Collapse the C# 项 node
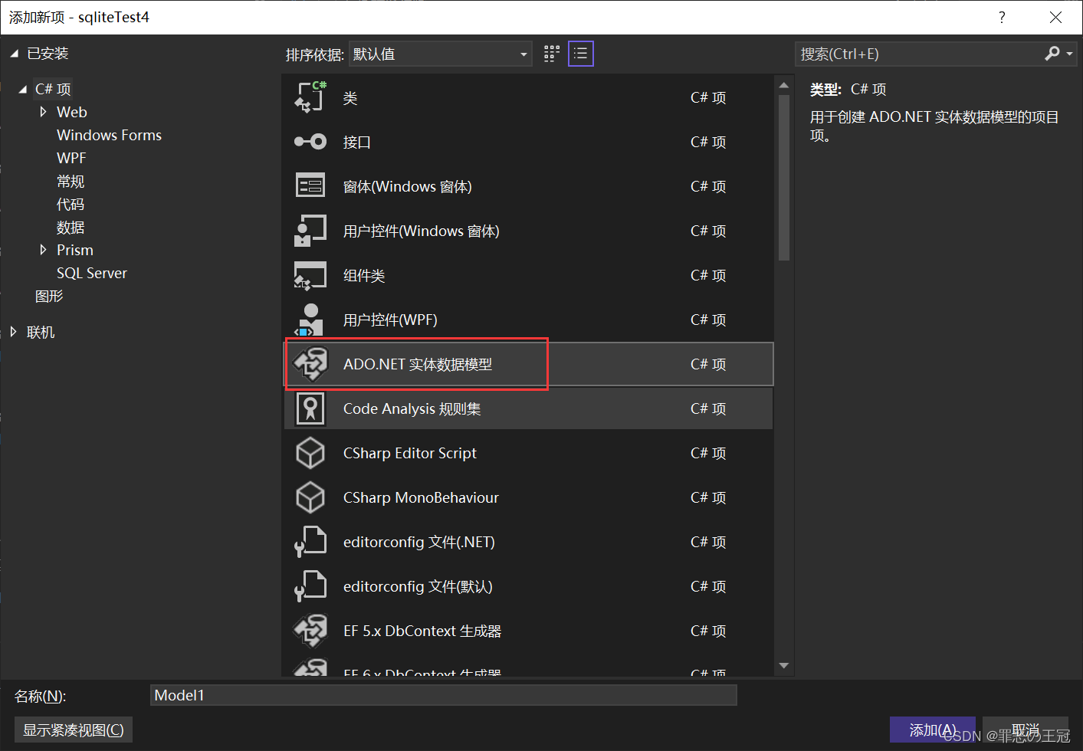 [x=22, y=90]
